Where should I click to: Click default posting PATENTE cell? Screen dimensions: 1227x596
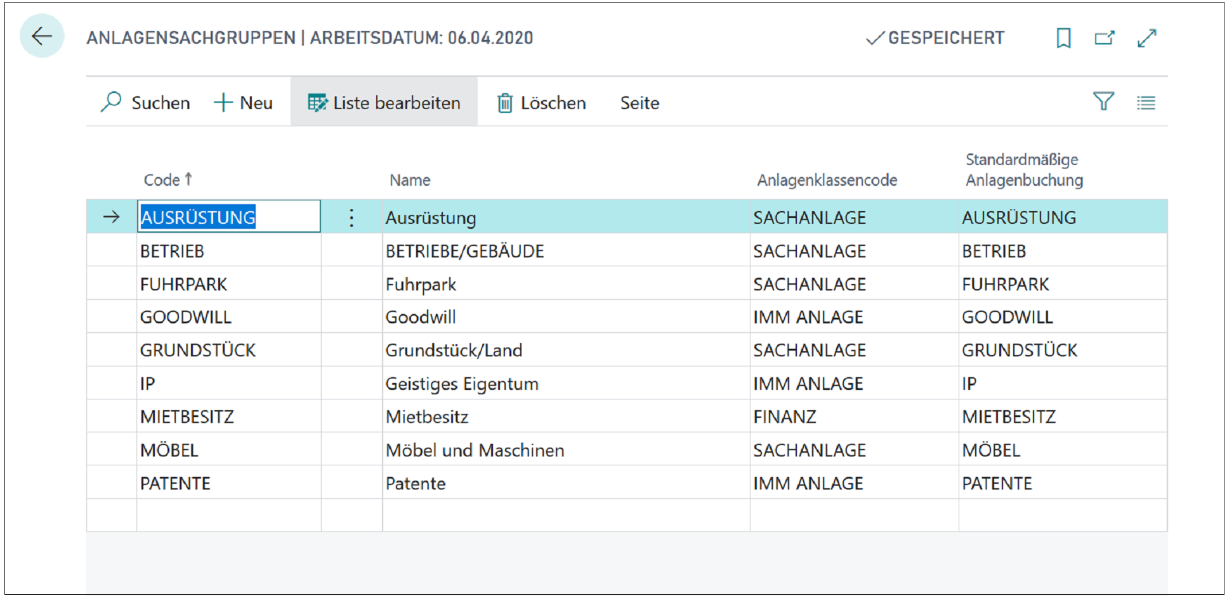[x=1063, y=483]
